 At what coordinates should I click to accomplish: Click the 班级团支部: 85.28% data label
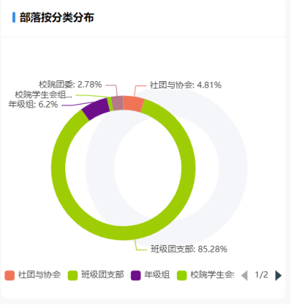(189, 249)
